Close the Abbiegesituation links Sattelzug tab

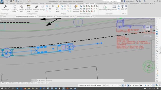tap(36, 16)
